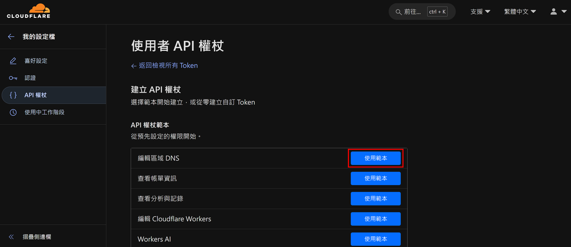This screenshot has width=571, height=247.
Task: Click the Workers AI row text
Action: point(154,239)
